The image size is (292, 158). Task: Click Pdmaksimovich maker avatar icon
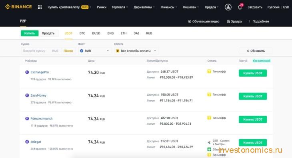27,118
